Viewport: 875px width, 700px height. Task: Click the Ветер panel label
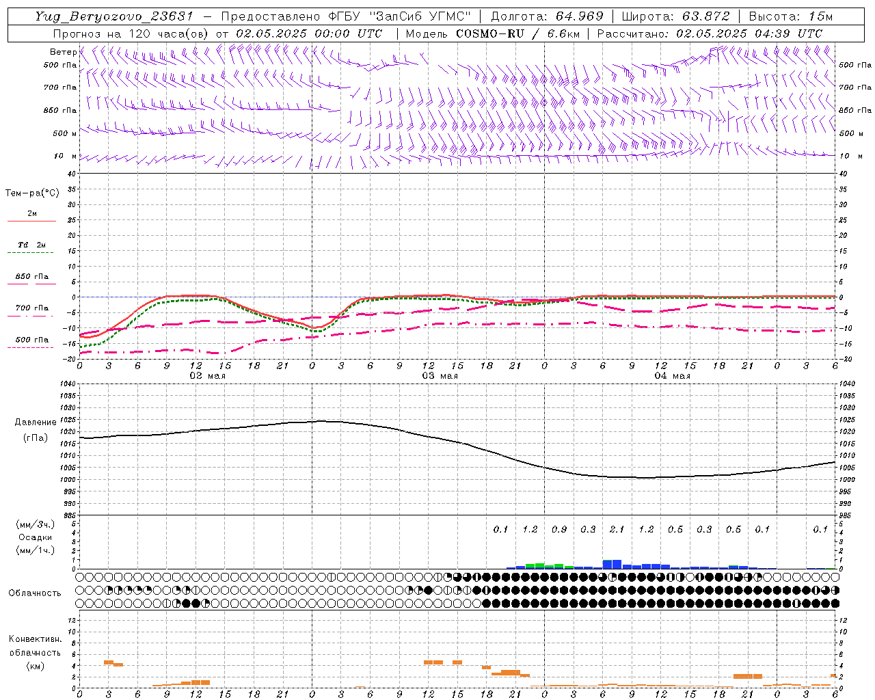point(63,52)
